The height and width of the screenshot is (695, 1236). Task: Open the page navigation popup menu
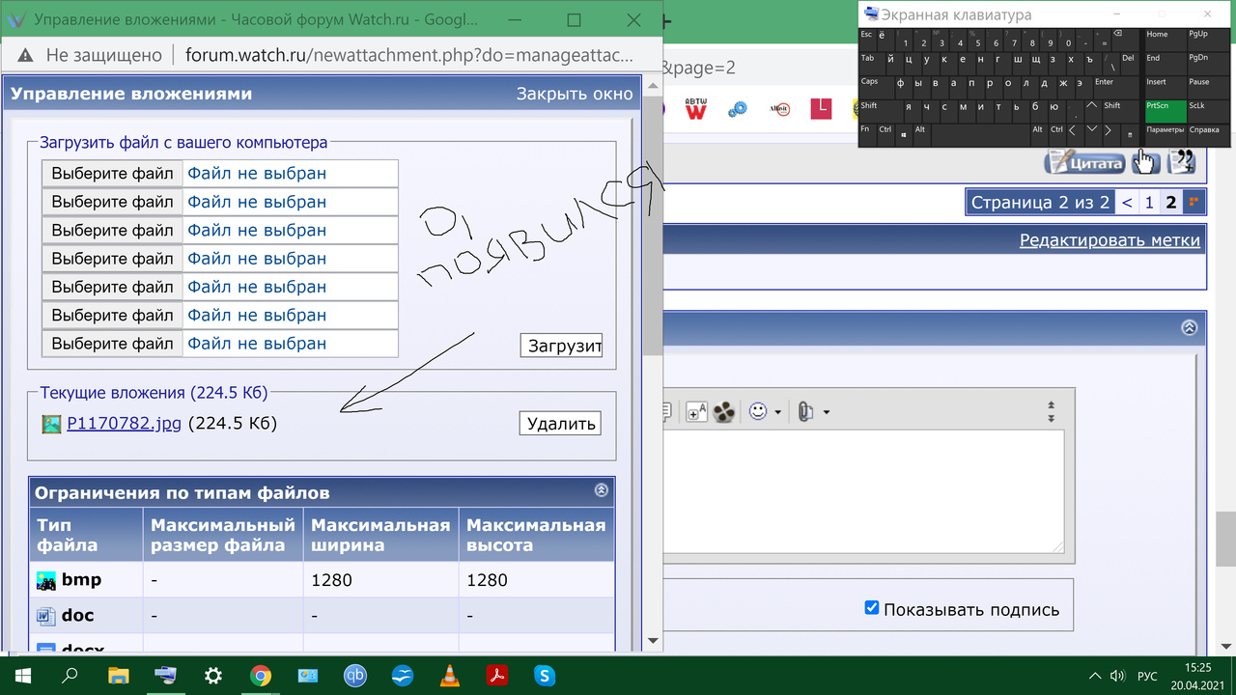[x=1194, y=202]
